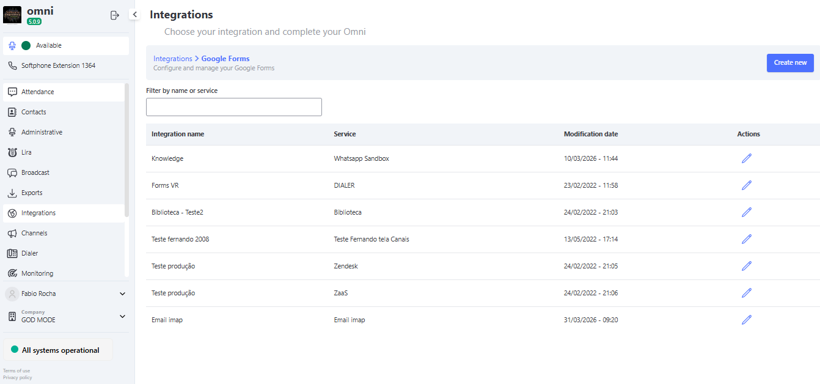Open the Terms of use link
The height and width of the screenshot is (384, 820).
16,371
